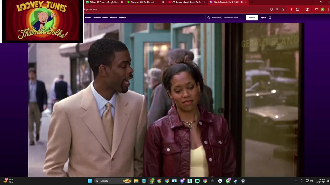
Task: Open the Settings gear on taskbar
Action: (x=243, y=181)
